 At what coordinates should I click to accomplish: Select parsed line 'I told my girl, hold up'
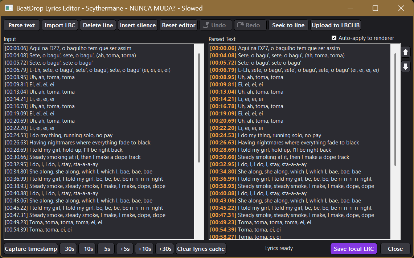coord(270,150)
